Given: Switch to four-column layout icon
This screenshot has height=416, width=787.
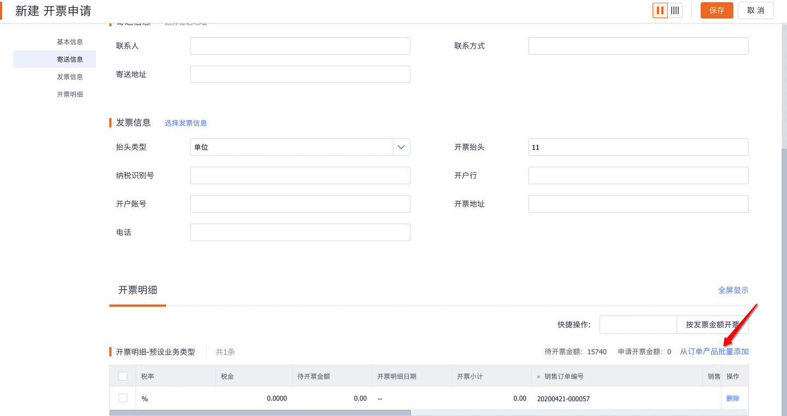Looking at the screenshot, I should (675, 10).
